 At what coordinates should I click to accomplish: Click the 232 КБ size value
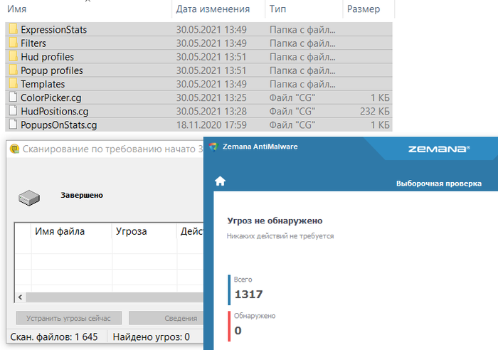[x=375, y=112]
